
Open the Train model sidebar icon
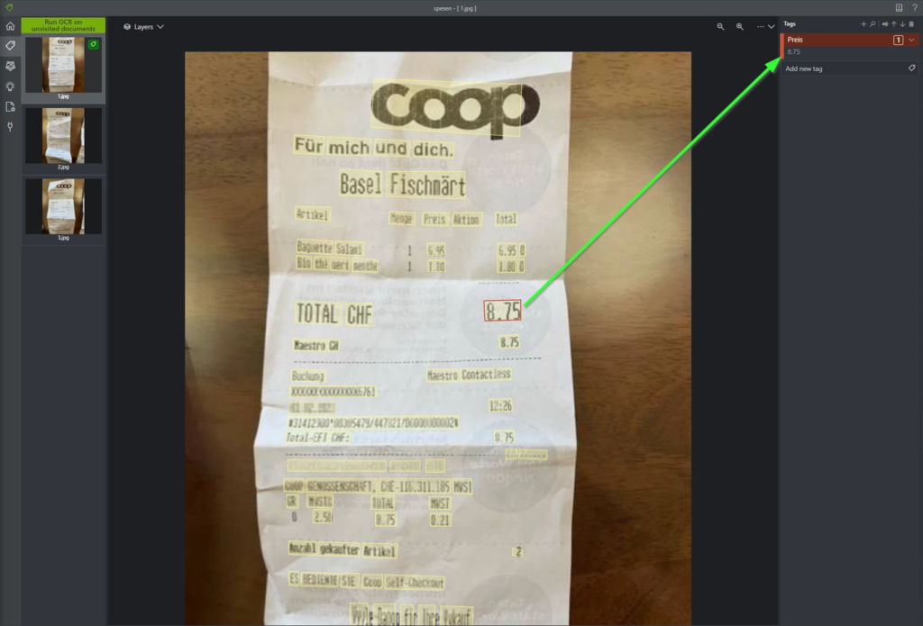(10, 66)
